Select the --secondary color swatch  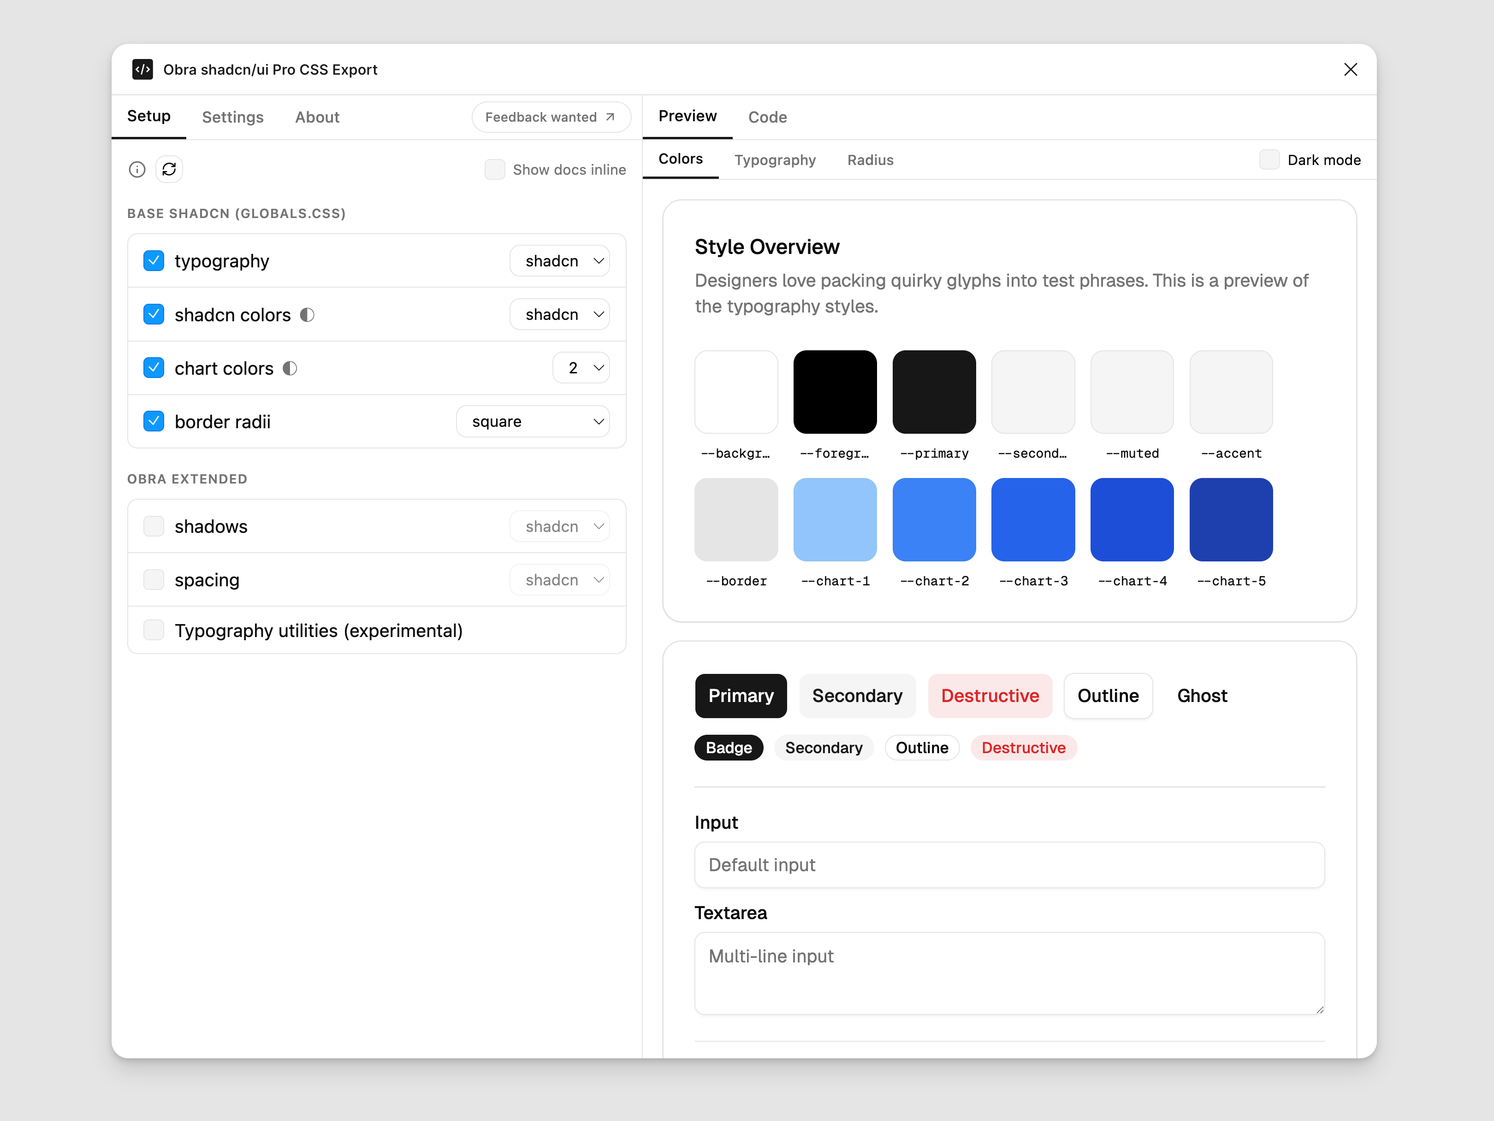tap(1033, 392)
